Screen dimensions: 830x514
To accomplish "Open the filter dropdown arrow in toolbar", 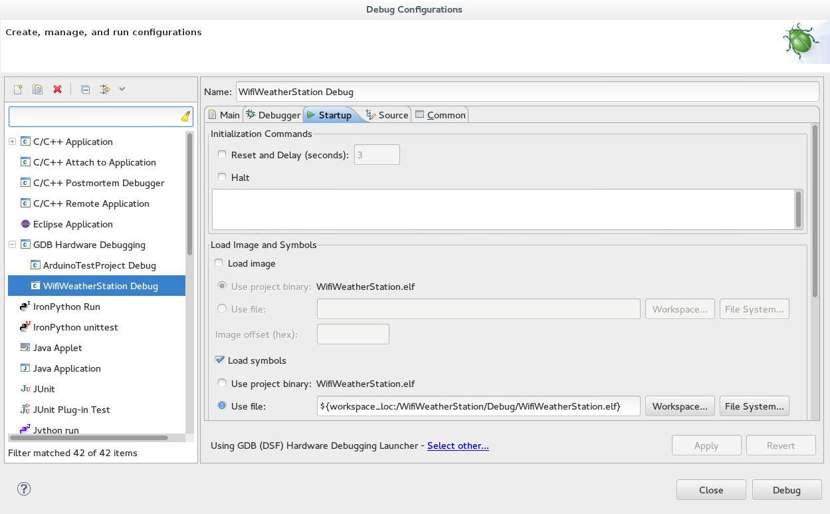I will [122, 89].
